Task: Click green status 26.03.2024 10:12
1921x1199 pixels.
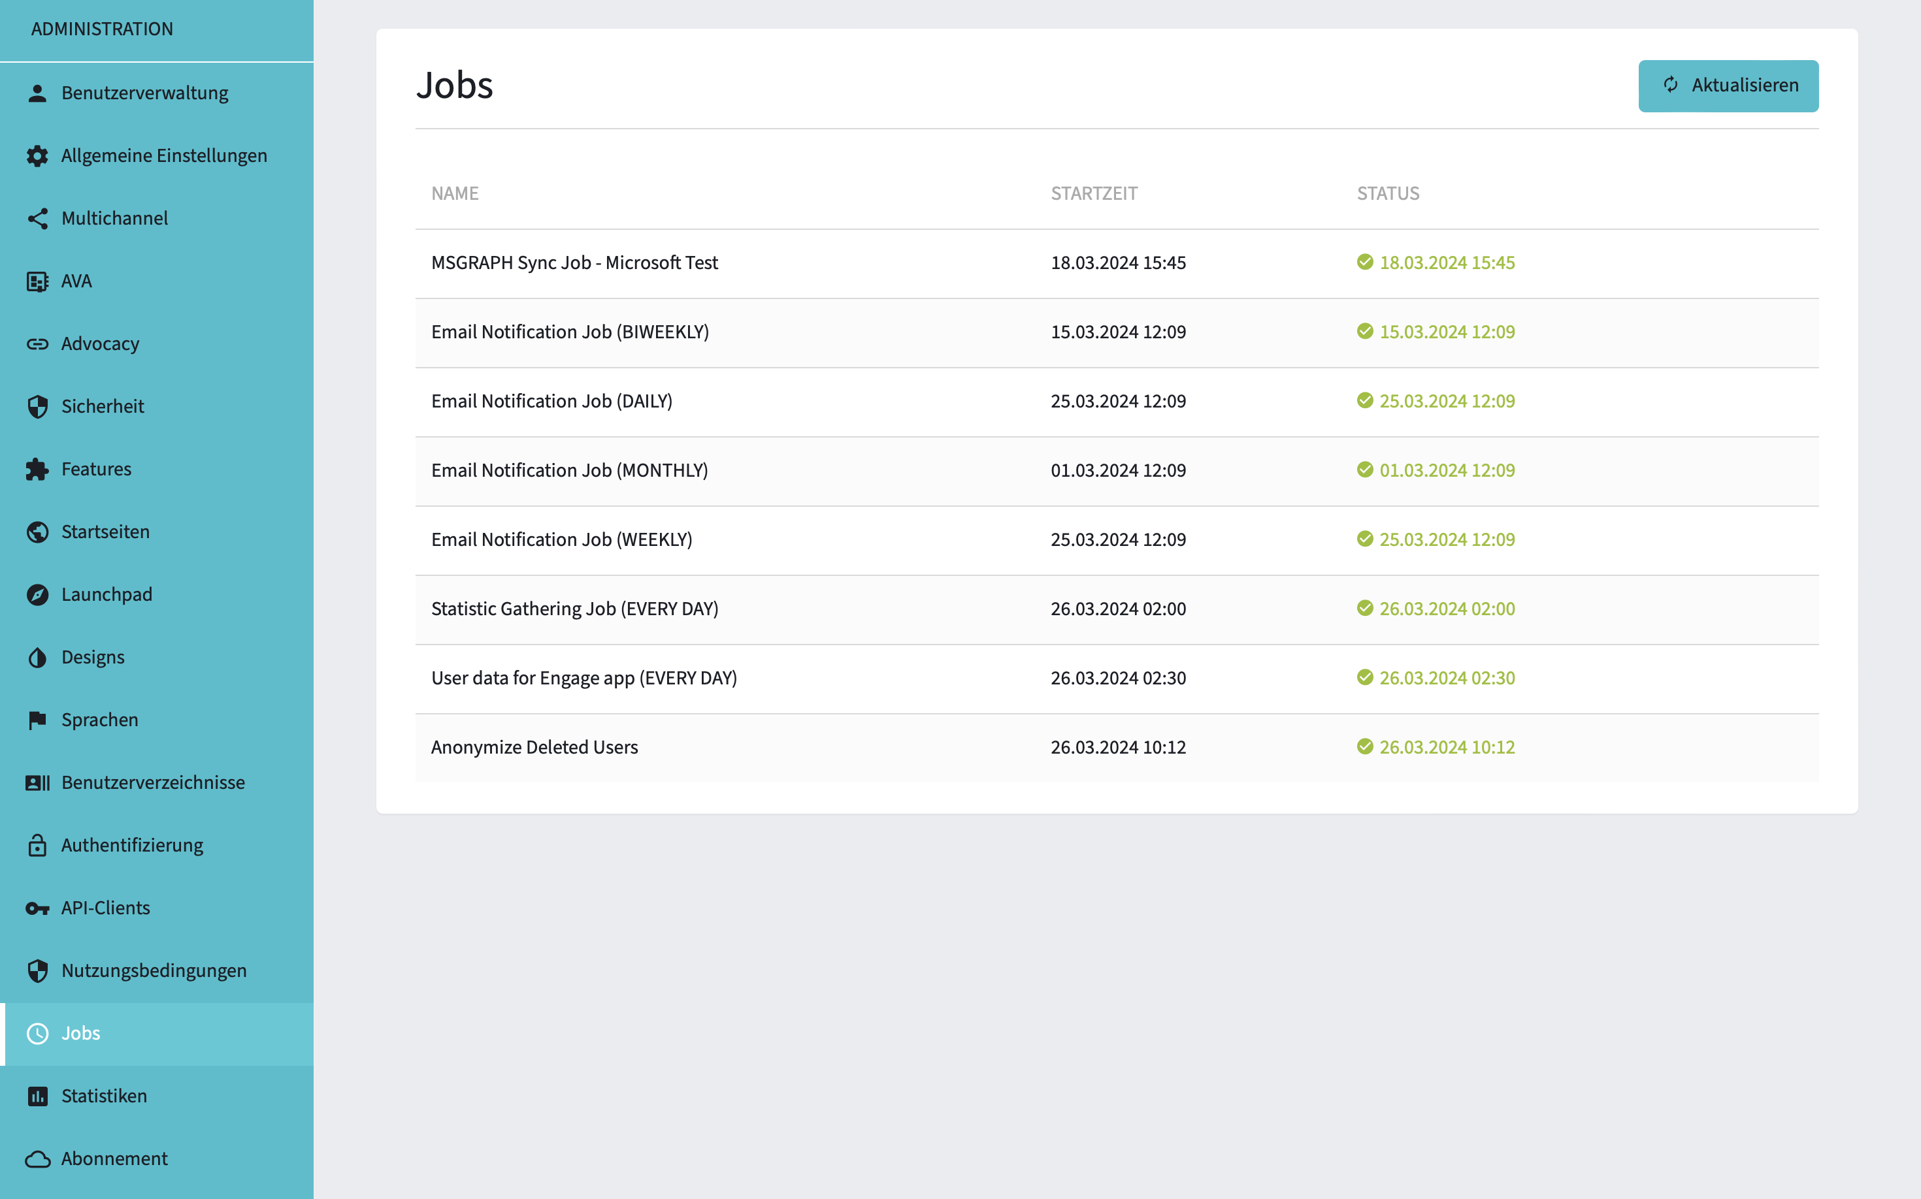Action: coord(1447,747)
